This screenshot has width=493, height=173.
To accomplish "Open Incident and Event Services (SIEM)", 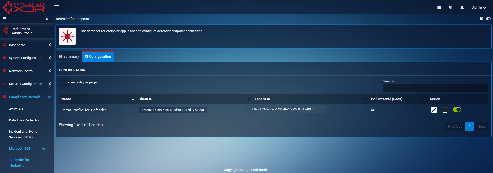I will click(23, 134).
